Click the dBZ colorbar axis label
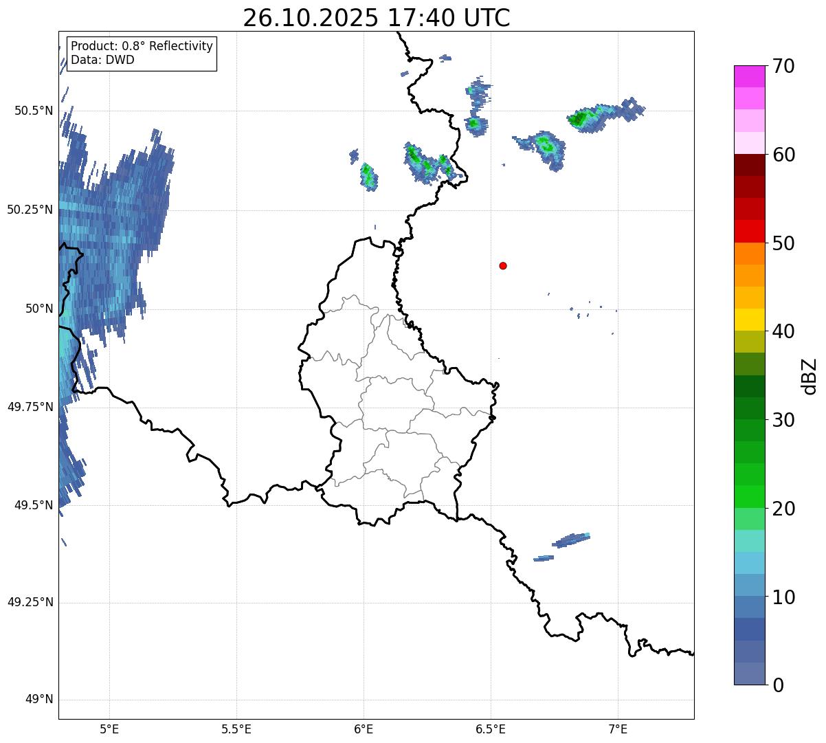The image size is (826, 743). (x=810, y=376)
